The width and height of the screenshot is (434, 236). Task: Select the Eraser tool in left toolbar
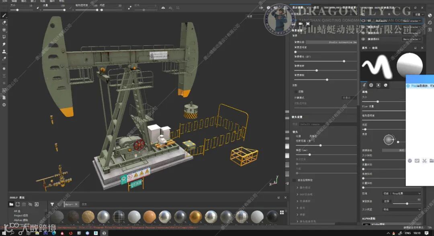tap(4, 22)
